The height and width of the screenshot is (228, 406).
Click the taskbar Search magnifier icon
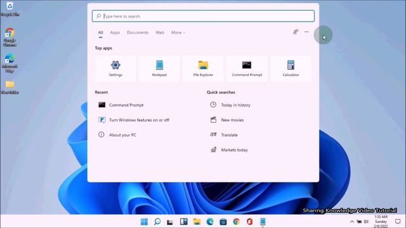[x=157, y=222]
